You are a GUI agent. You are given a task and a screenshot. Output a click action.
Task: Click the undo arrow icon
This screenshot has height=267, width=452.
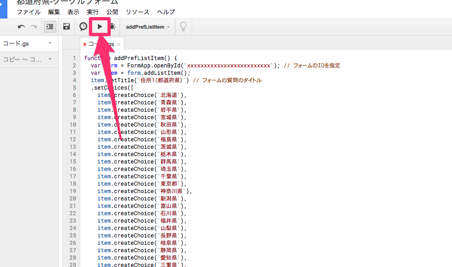coord(21,27)
